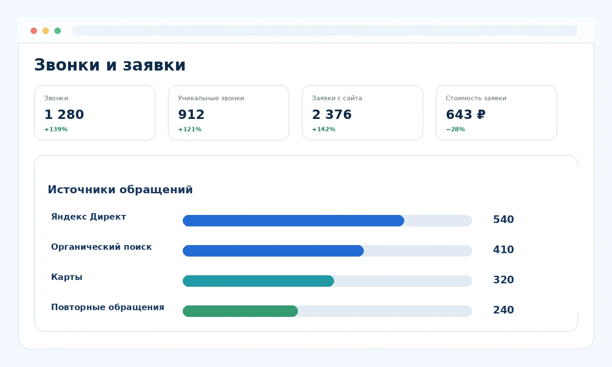Click the request cost value "643 ₽"

[x=465, y=115]
